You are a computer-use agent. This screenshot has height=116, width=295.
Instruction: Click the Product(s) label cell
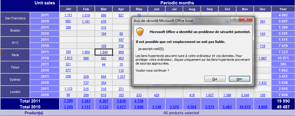point(34,113)
